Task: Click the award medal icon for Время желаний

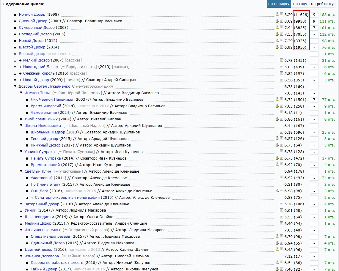Action: click(x=277, y=164)
